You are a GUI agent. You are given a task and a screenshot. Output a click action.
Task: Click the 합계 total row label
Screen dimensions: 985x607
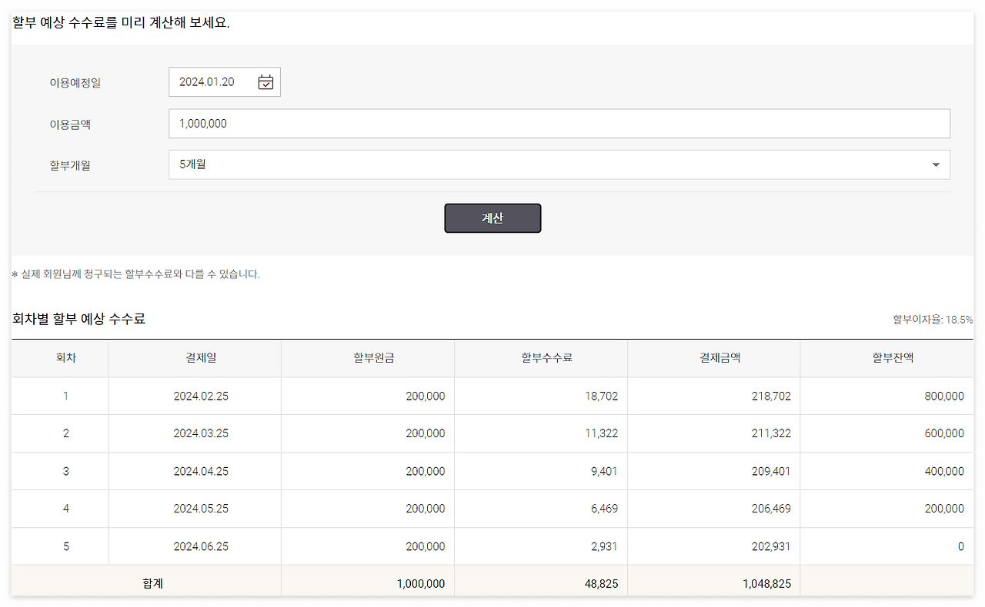pos(152,584)
